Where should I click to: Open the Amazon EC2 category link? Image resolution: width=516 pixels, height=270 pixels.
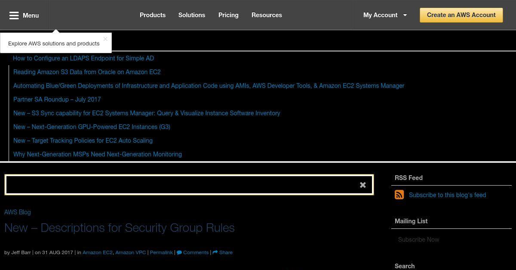98,252
